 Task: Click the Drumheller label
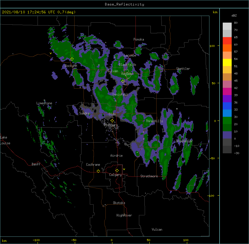[x=184, y=141]
